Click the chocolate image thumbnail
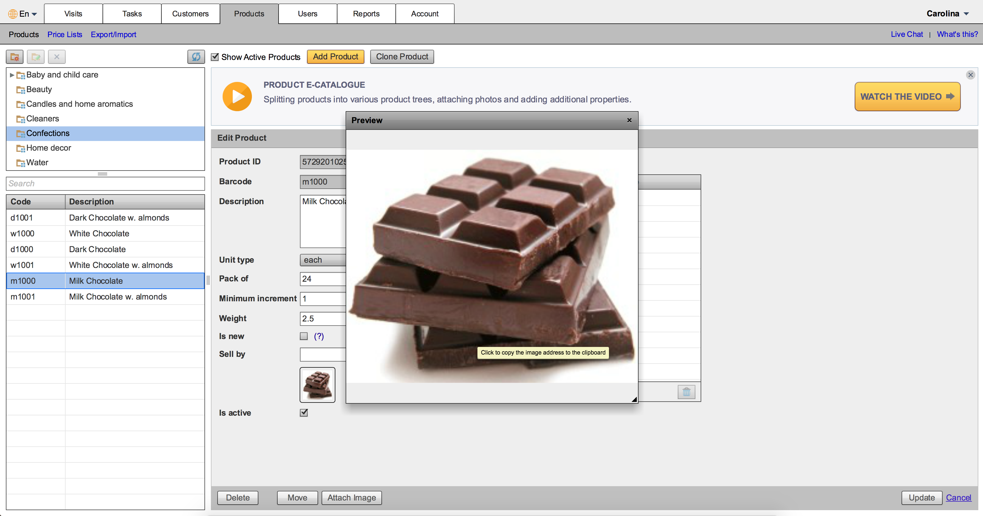 click(317, 385)
